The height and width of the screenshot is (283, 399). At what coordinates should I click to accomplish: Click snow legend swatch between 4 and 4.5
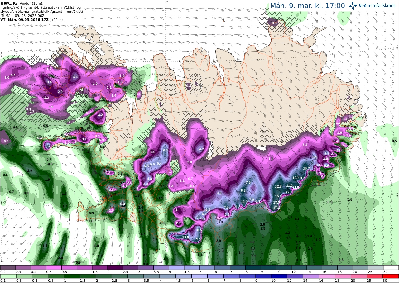click(176, 267)
